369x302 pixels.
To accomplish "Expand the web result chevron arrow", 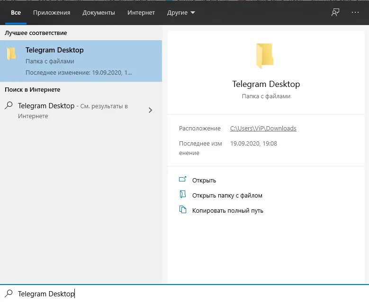I will pyautogui.click(x=150, y=110).
